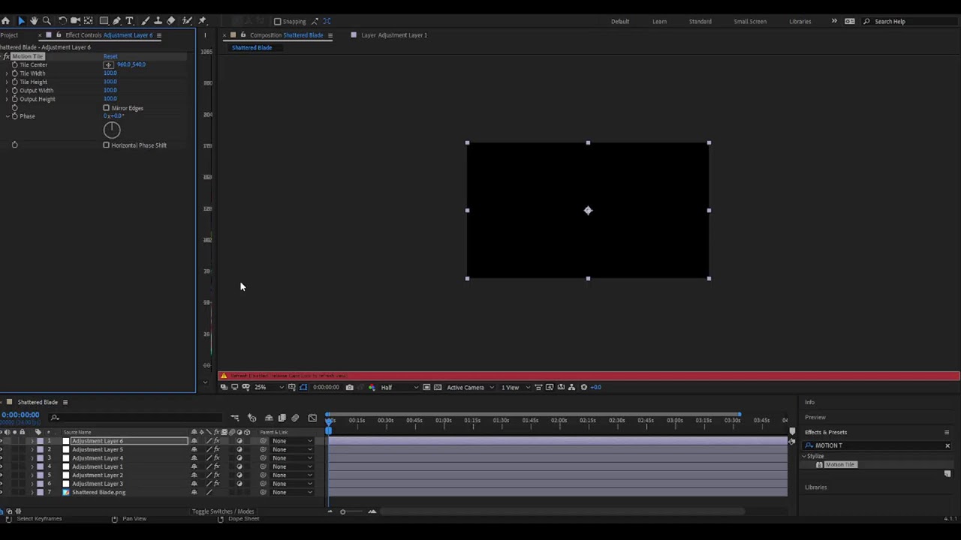961x540 pixels.
Task: Select the Home icon in the toolbar
Action: pyautogui.click(x=5, y=21)
